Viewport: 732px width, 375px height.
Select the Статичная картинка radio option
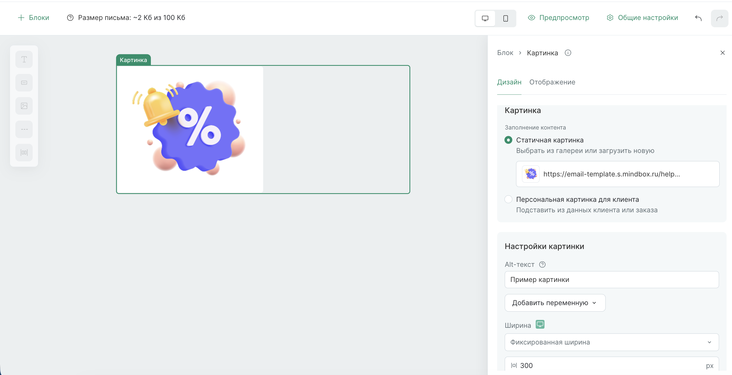(x=508, y=140)
